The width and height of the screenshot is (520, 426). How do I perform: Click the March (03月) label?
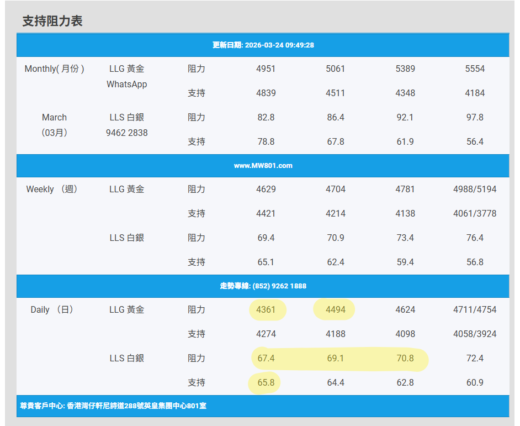54,125
